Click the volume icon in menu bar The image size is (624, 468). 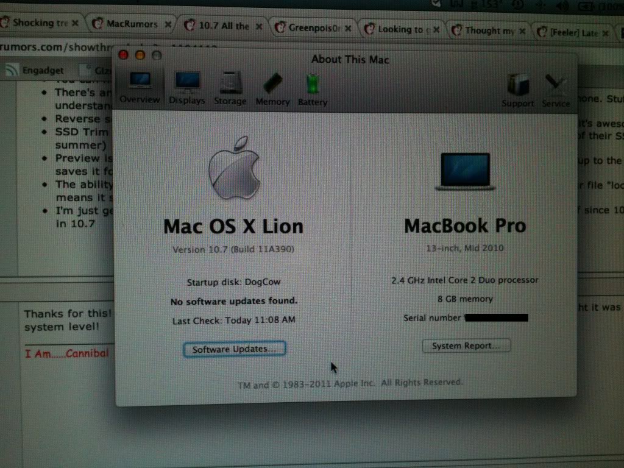click(562, 6)
